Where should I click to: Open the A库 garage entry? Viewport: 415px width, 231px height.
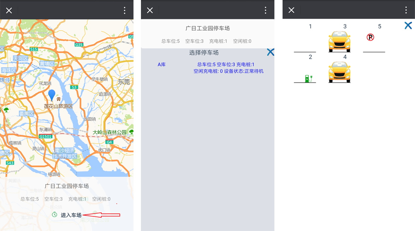(x=161, y=65)
